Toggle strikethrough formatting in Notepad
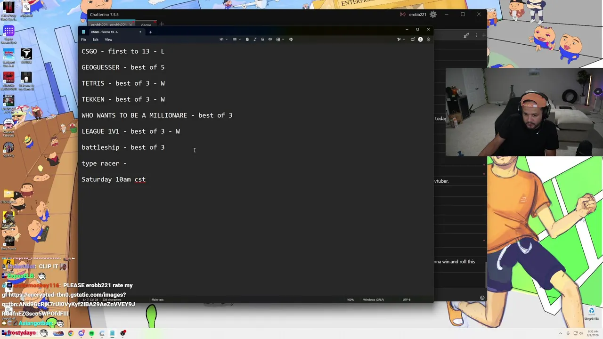Screen dimensions: 603x339 point(262,40)
